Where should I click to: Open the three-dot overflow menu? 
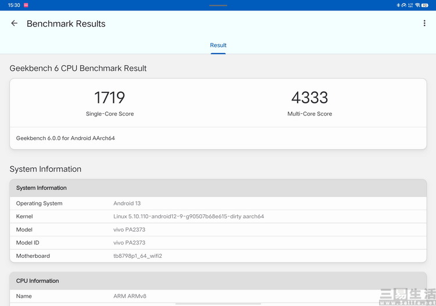(424, 23)
